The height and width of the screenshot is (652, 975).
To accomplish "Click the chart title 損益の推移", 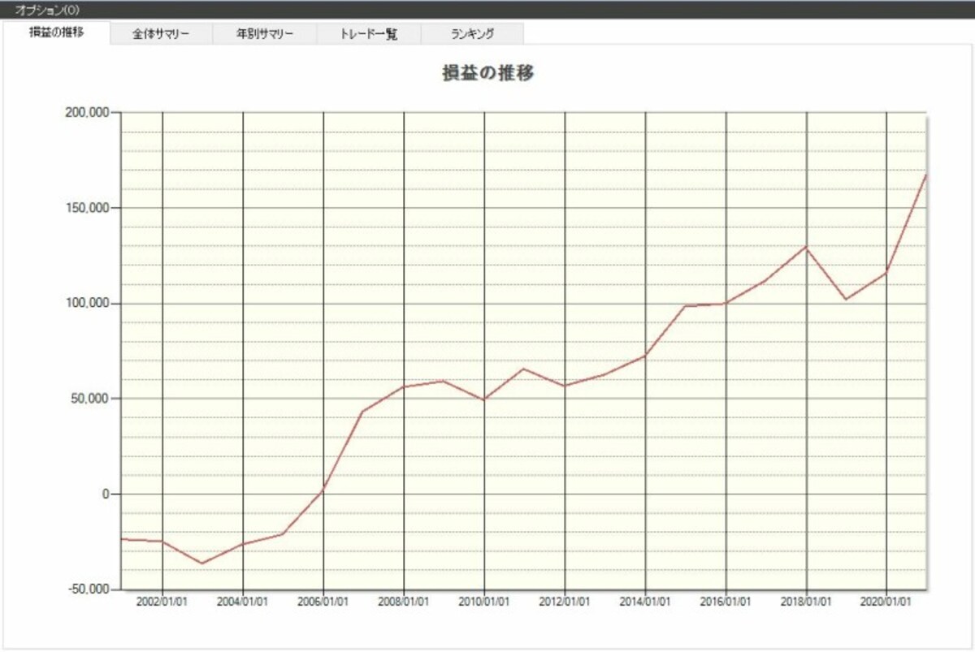I will point(487,72).
